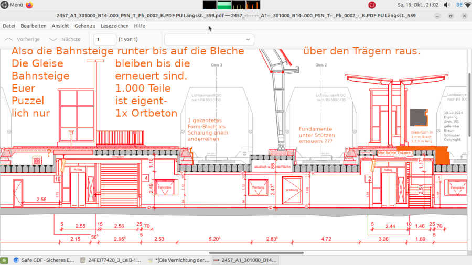This screenshot has height=265, width=472.
Task: Click the page number input field
Action: point(105,39)
